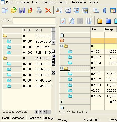Click the red X delete icon in toolbar
This screenshot has width=117, height=122.
[x=48, y=11]
